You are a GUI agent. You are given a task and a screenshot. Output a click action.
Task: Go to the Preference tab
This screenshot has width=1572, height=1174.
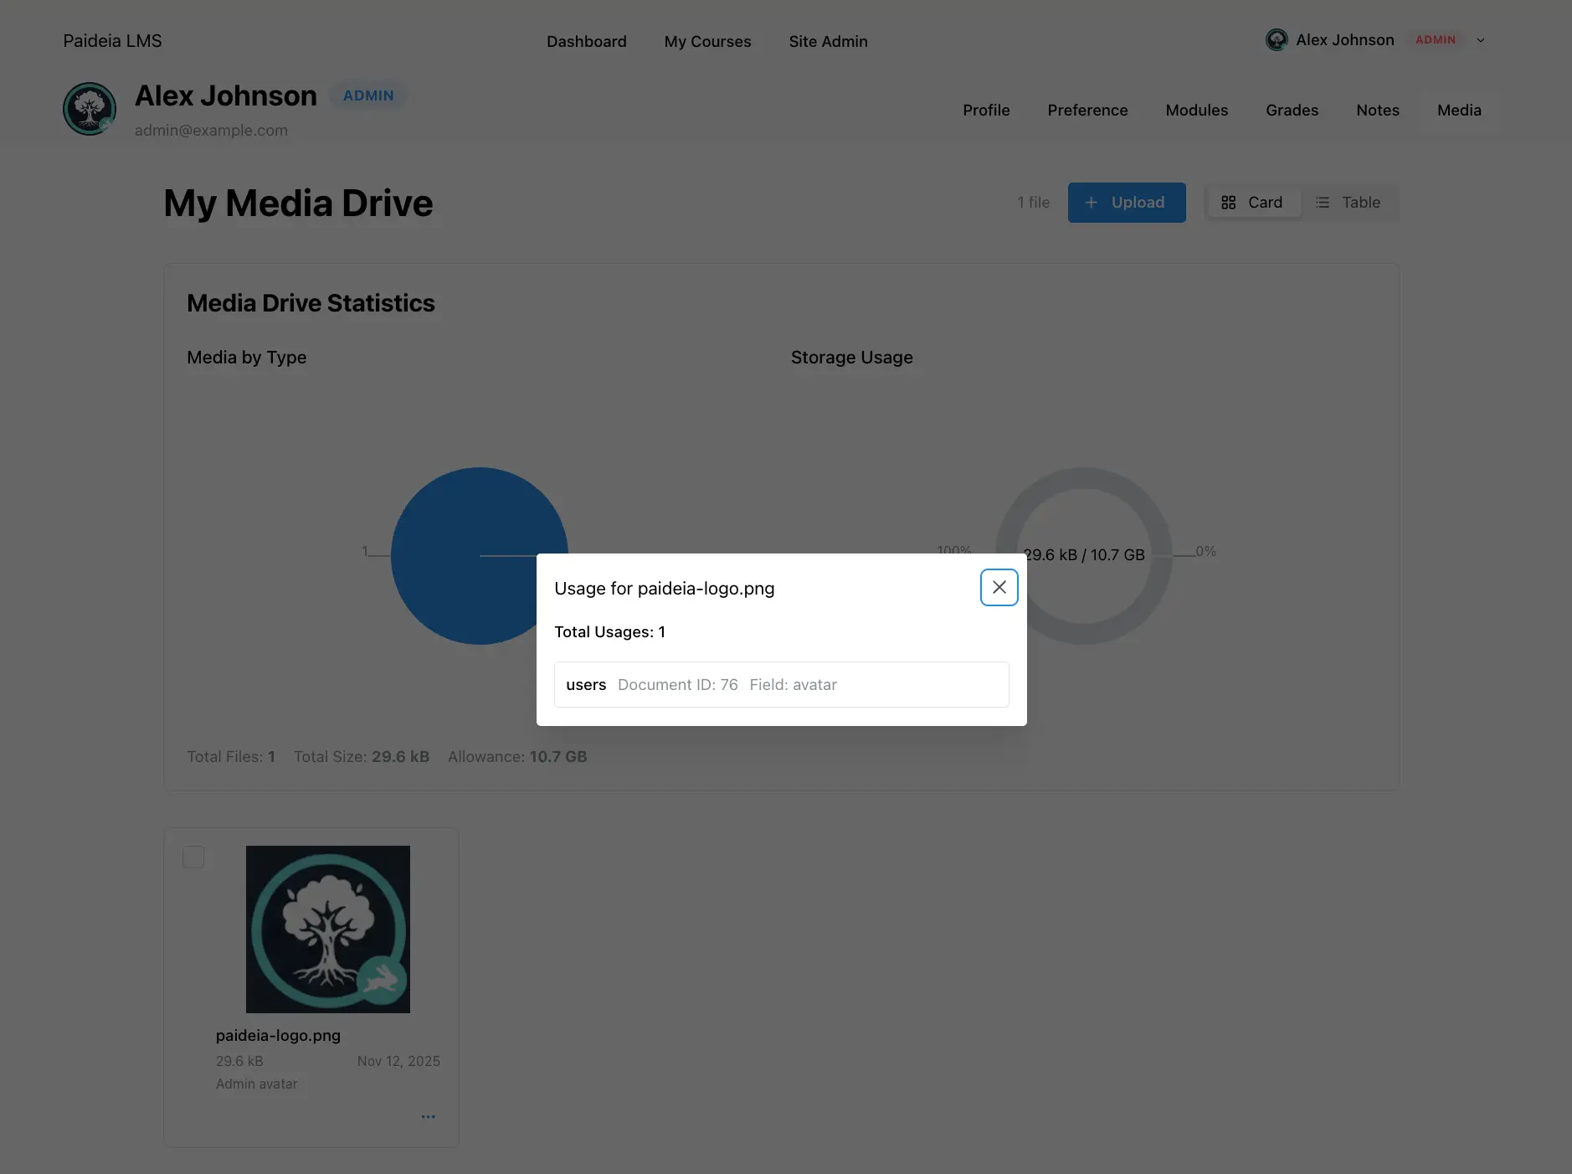(1087, 111)
